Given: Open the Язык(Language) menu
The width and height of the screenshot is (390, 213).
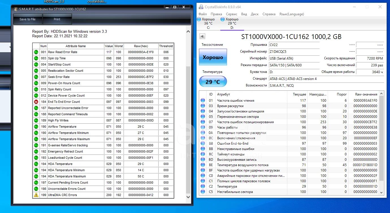Looking at the screenshot, I should pos(292,14).
